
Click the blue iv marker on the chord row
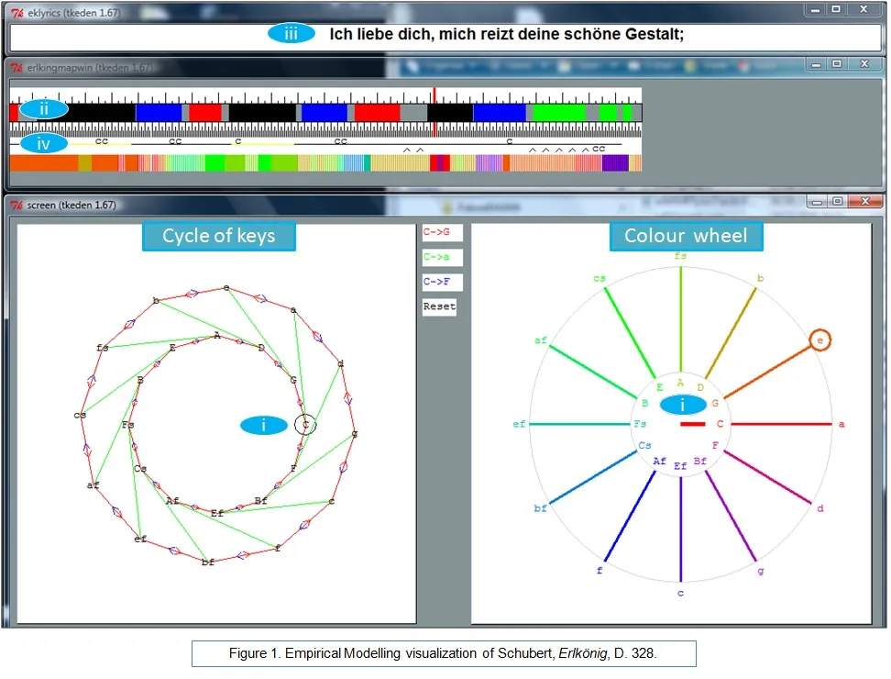44,143
